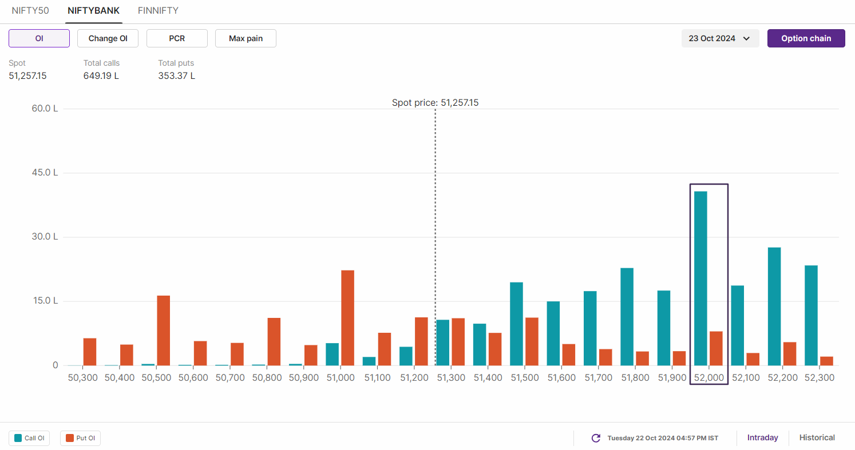Show the PCR chart

[177, 38]
